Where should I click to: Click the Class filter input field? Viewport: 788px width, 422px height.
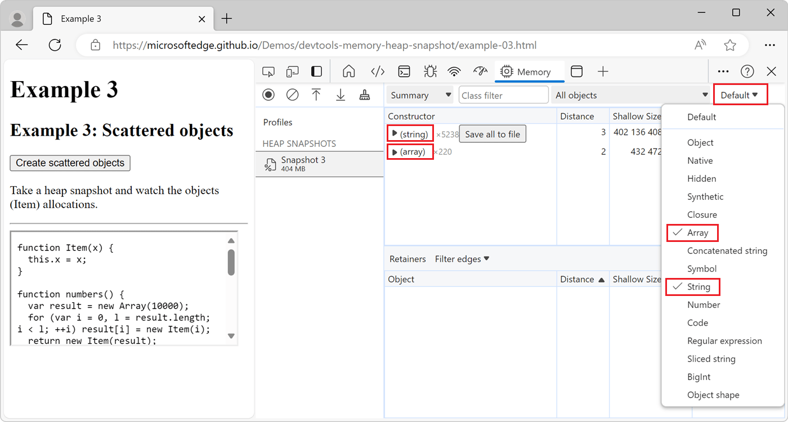pos(503,95)
